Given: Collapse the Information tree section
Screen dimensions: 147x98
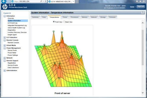Looking at the screenshot, I should click(5, 16).
